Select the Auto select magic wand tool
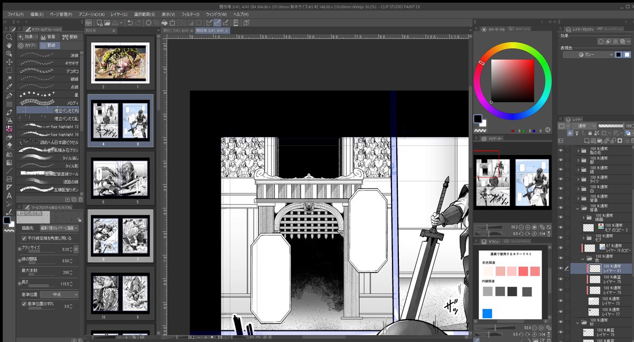 pyautogui.click(x=9, y=78)
